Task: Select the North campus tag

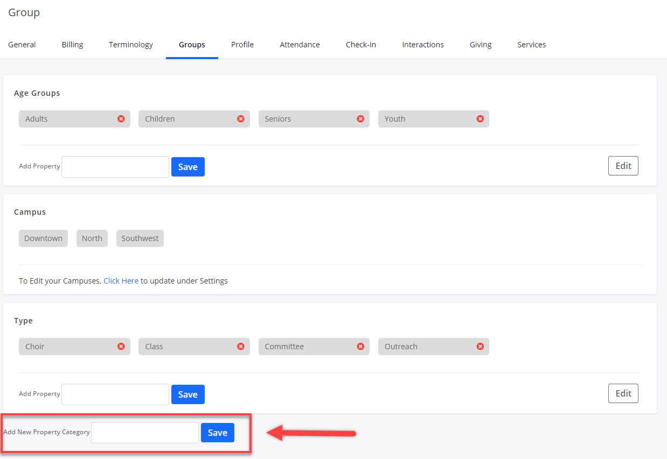Action: click(x=92, y=238)
